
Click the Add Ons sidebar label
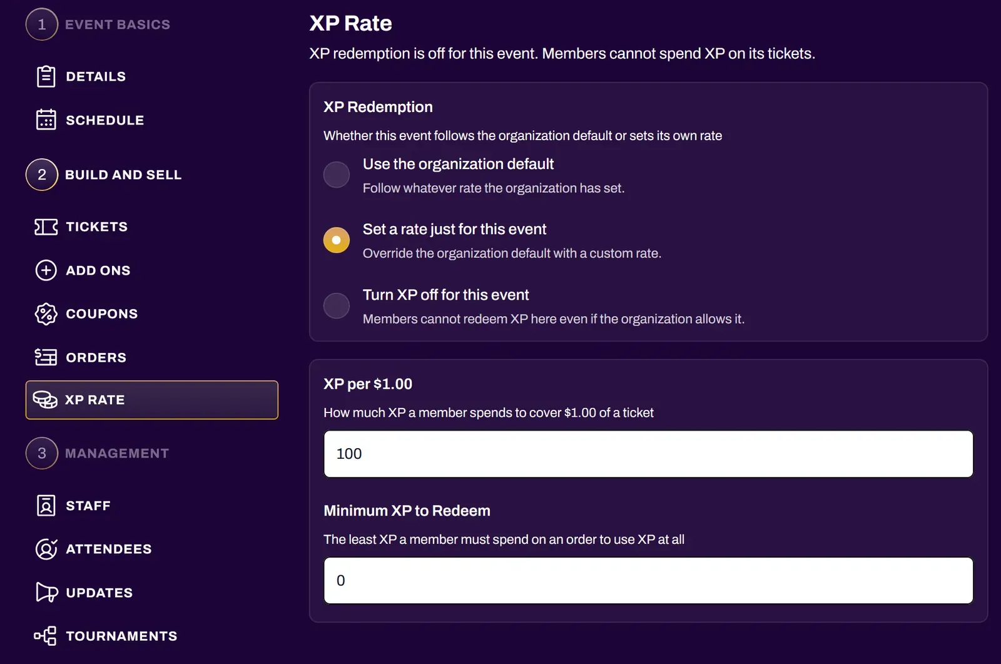tap(98, 270)
